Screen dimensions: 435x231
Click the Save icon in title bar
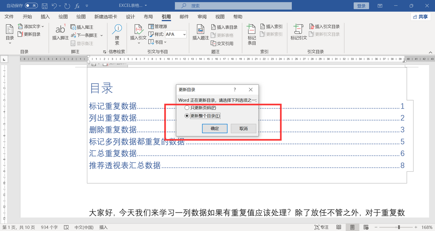point(45,6)
